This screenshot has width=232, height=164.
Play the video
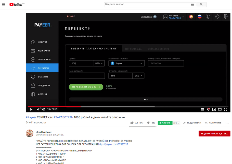31,109
